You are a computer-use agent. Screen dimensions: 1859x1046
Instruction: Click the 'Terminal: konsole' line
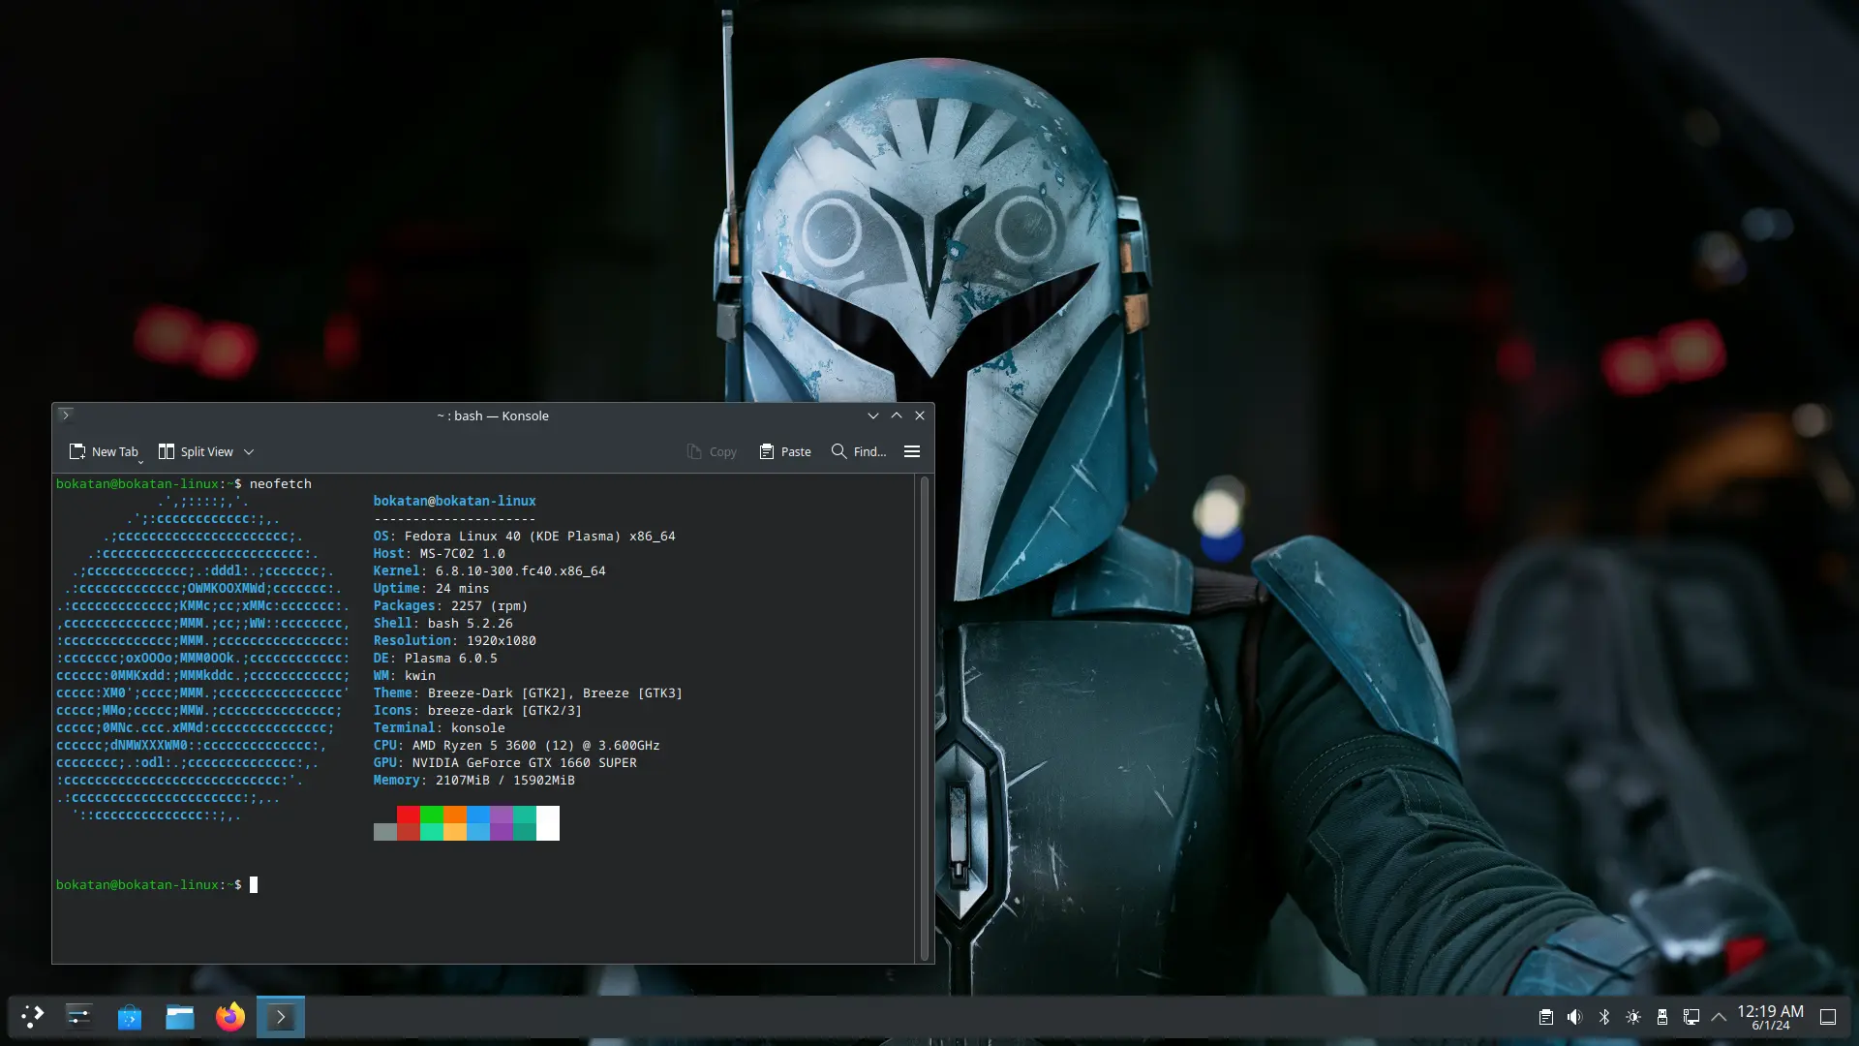(x=440, y=727)
